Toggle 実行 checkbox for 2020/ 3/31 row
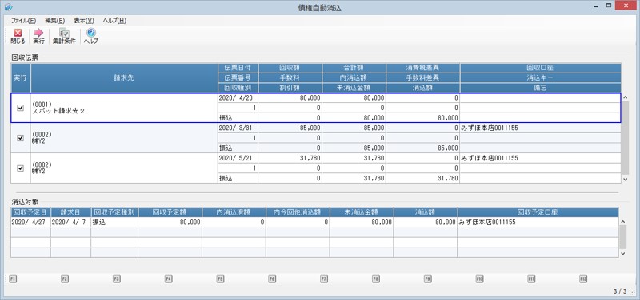 point(21,138)
